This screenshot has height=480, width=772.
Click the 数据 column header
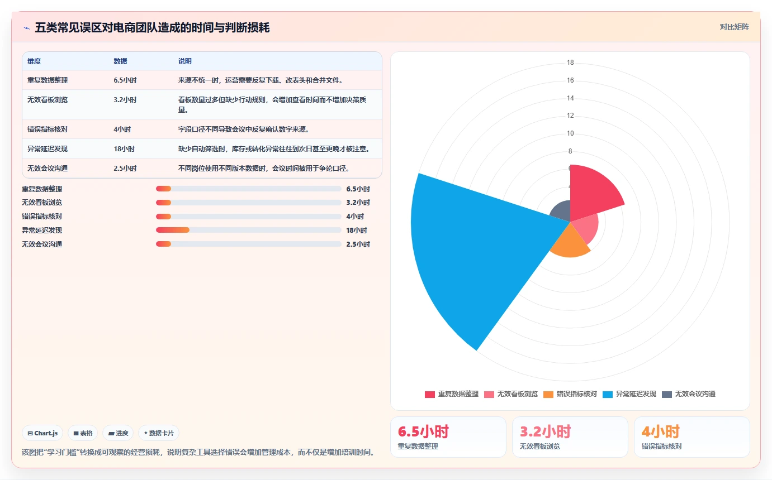pyautogui.click(x=120, y=61)
